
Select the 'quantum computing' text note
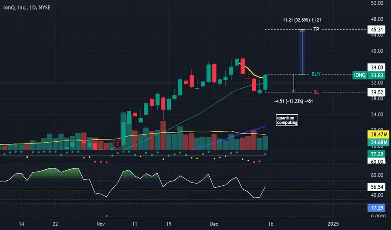pos(287,120)
